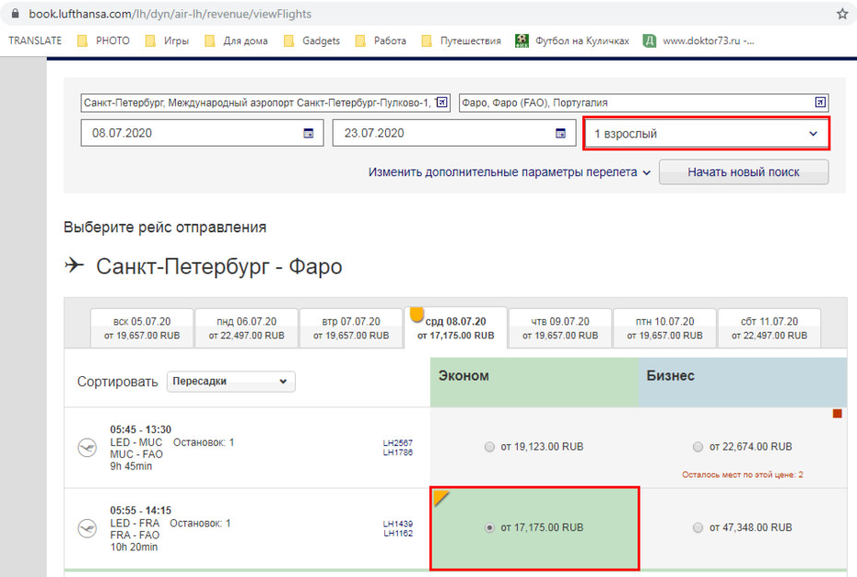The width and height of the screenshot is (857, 577).
Task: Click the Эконом column header
Action: [534, 382]
